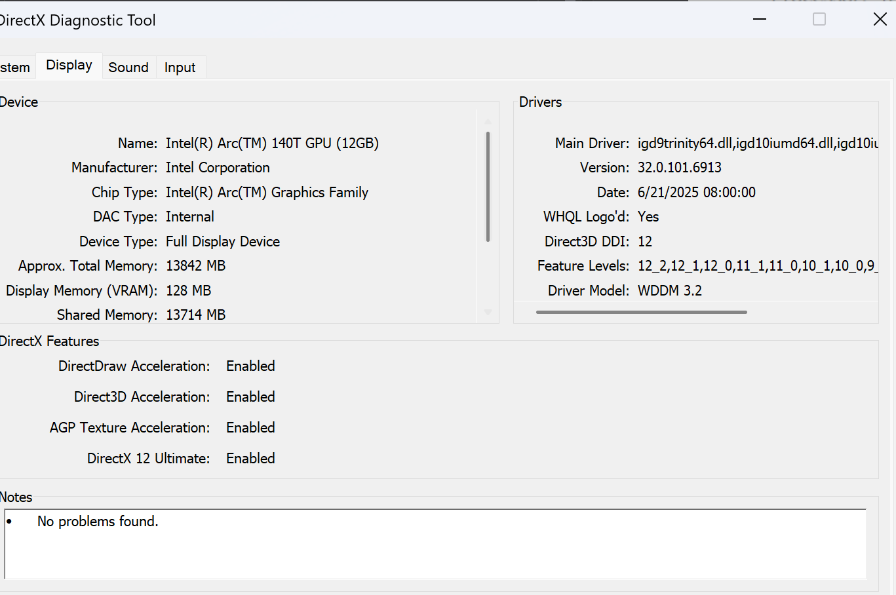This screenshot has height=595, width=896.
Task: Open the Input tab
Action: pyautogui.click(x=180, y=67)
